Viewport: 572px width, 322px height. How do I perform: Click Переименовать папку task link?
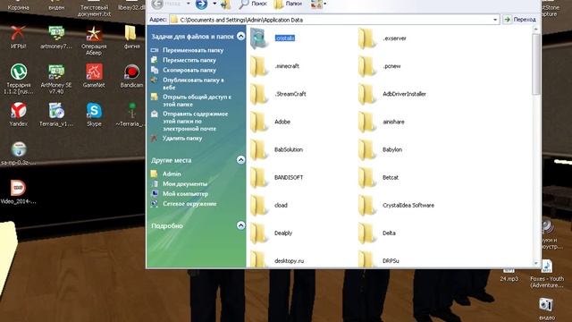click(x=193, y=50)
